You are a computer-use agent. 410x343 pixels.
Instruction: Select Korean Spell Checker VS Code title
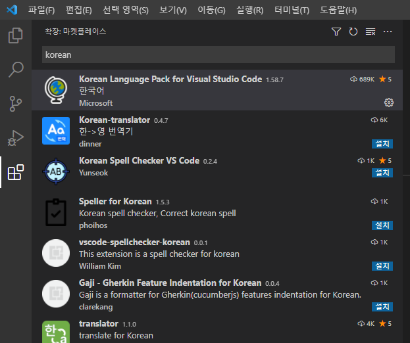(x=139, y=160)
